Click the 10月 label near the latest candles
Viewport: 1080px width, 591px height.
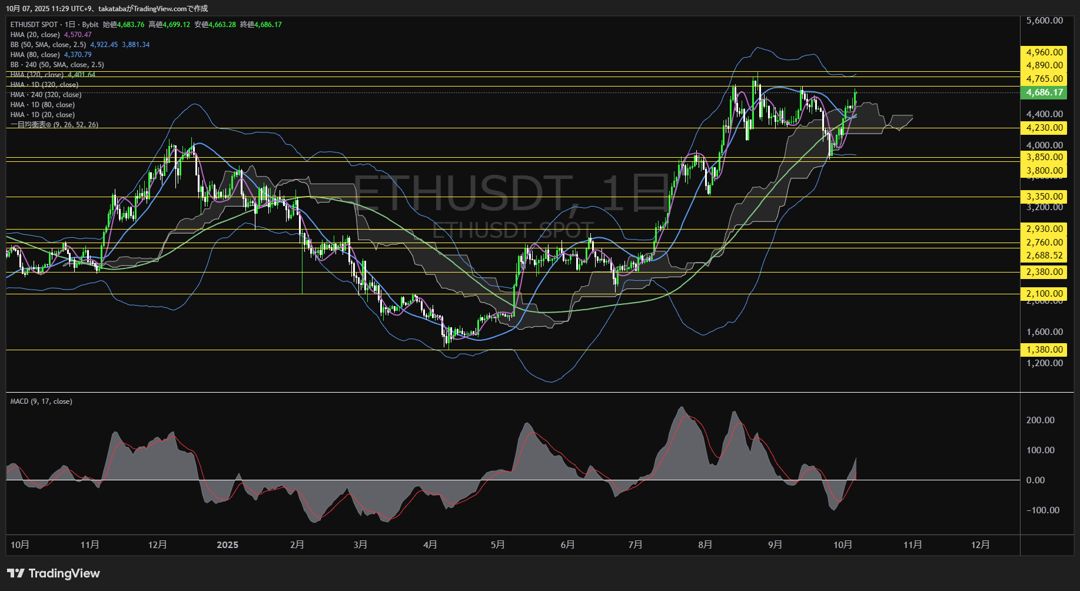click(843, 545)
